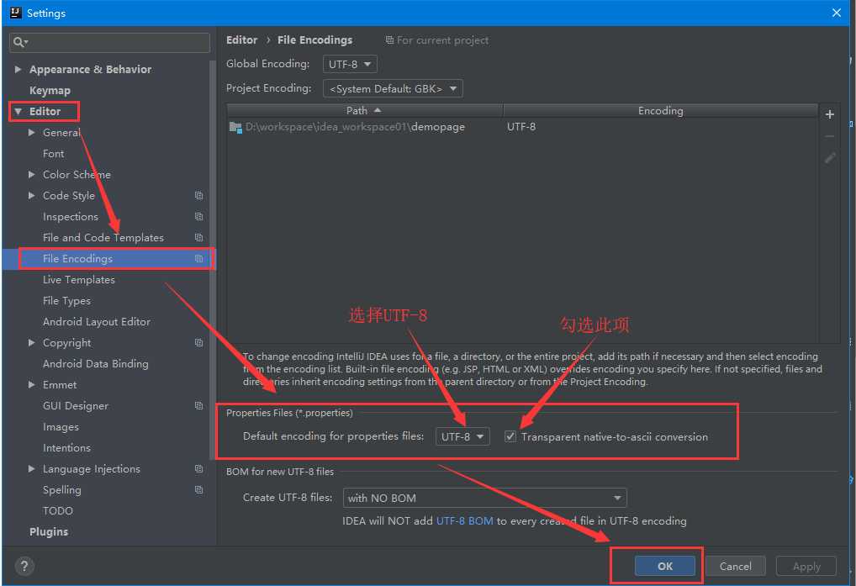Open the Project Encoding dropdown

click(x=393, y=88)
